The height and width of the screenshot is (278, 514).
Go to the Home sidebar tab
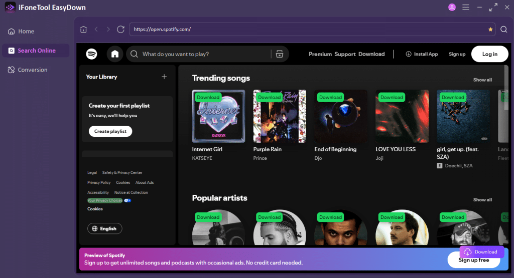coord(26,32)
